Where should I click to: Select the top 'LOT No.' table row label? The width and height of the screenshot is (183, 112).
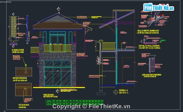[49, 101]
